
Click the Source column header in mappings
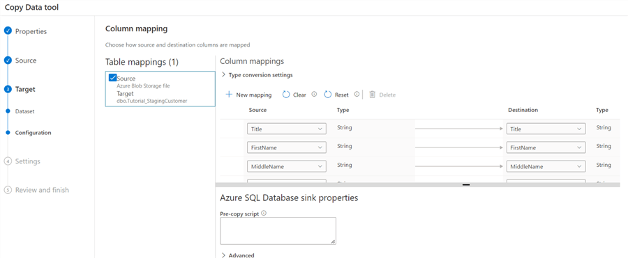click(257, 110)
